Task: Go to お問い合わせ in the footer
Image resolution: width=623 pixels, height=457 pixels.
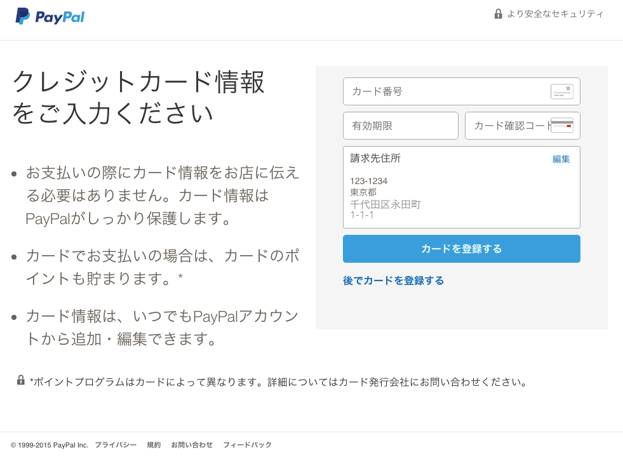Action: (x=192, y=445)
